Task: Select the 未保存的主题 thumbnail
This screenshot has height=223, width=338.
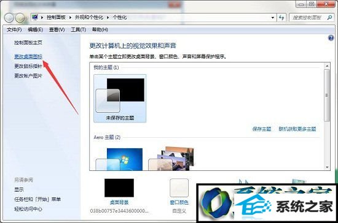Action: pos(120,99)
